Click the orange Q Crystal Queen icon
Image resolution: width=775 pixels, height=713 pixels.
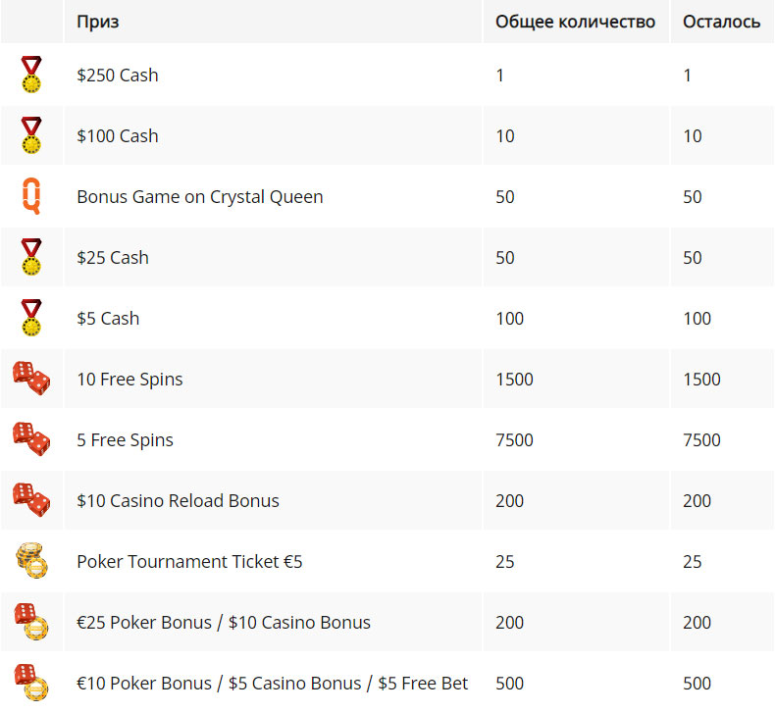pyautogui.click(x=31, y=196)
